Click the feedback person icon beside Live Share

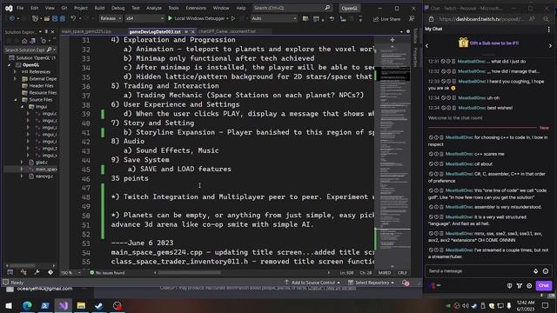click(412, 18)
